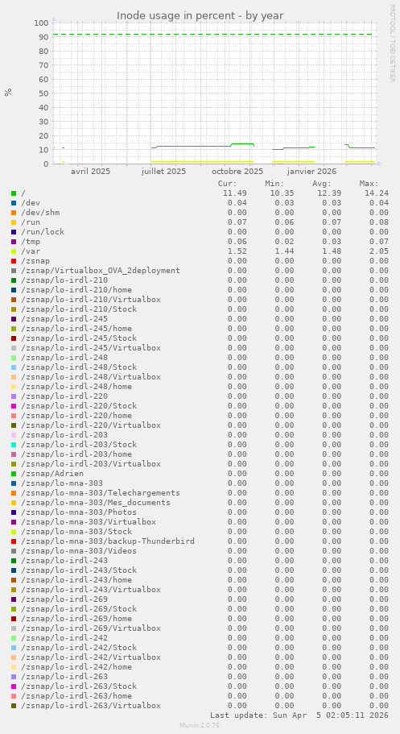Click the Avg value 12.39
The height and width of the screenshot is (734, 400).
(x=329, y=193)
